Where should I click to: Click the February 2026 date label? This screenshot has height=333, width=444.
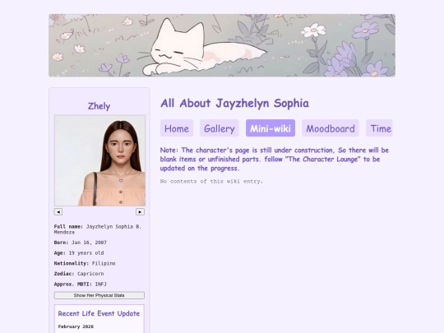click(76, 326)
